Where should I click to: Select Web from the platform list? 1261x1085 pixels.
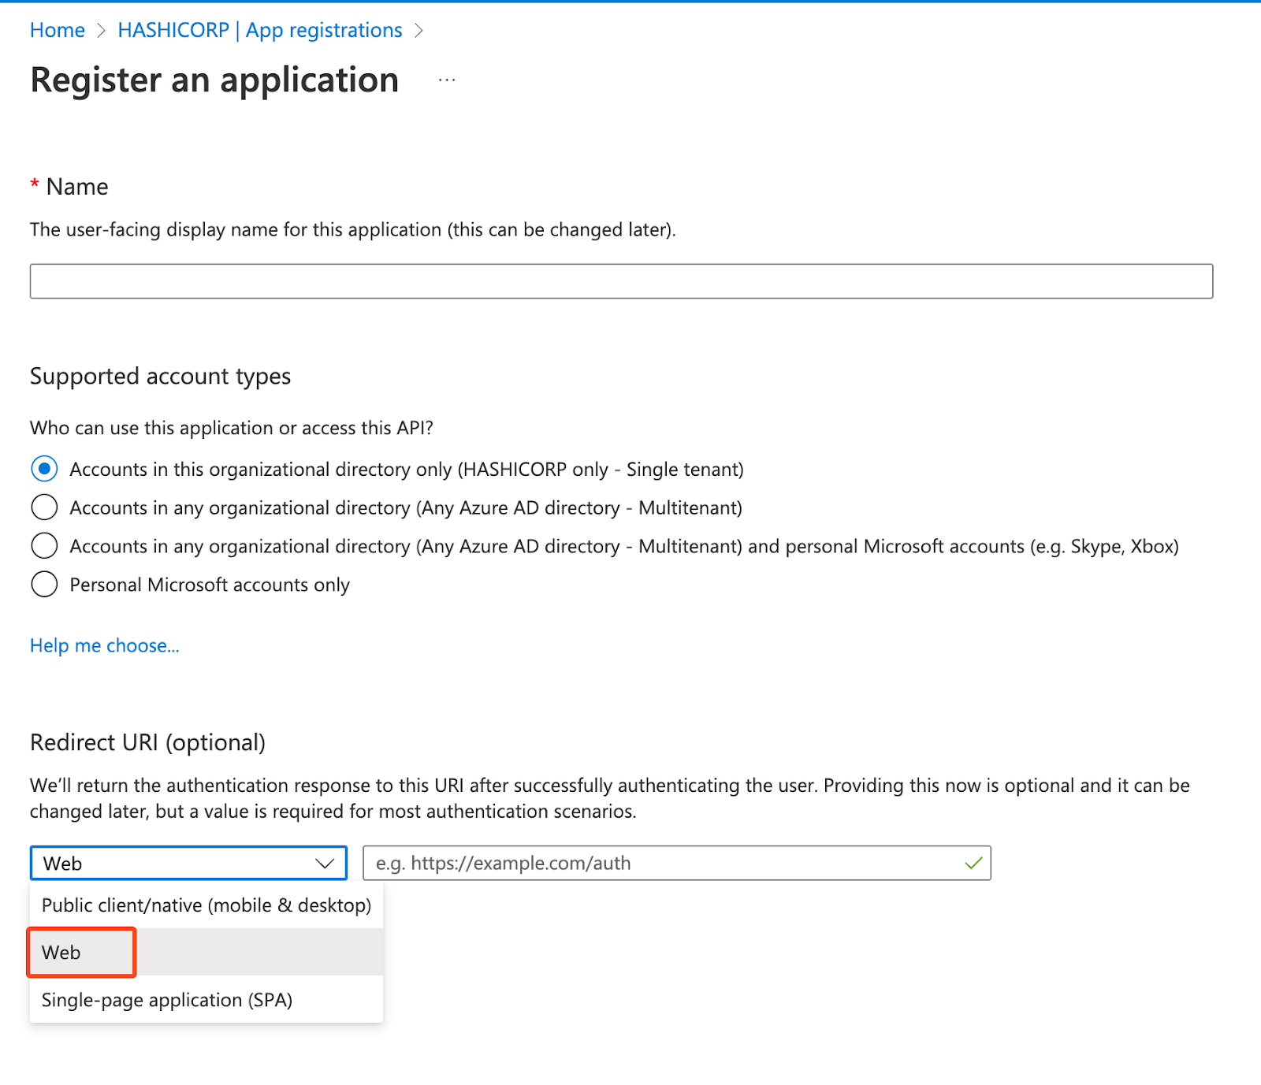(x=61, y=953)
